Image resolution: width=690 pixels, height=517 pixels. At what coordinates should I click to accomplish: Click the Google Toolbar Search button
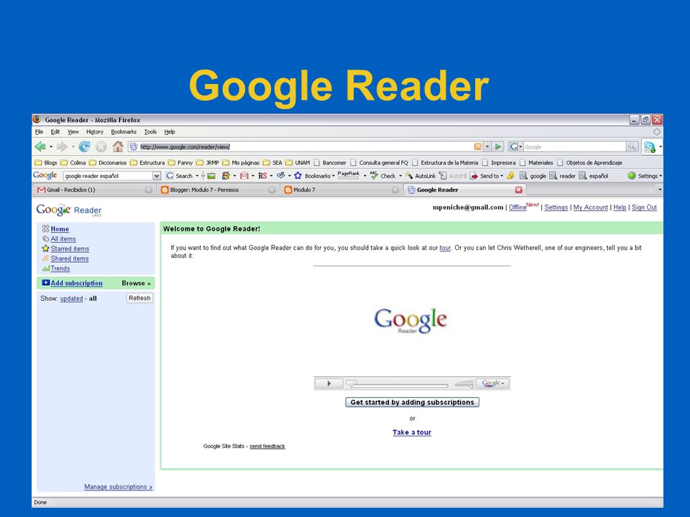coord(179,176)
